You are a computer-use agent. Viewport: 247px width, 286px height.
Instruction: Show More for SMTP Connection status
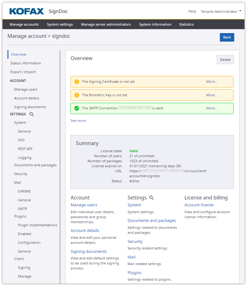[211, 108]
